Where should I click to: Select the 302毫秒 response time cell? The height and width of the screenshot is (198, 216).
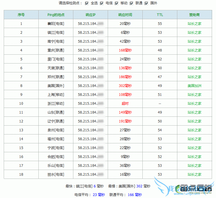(x=125, y=86)
